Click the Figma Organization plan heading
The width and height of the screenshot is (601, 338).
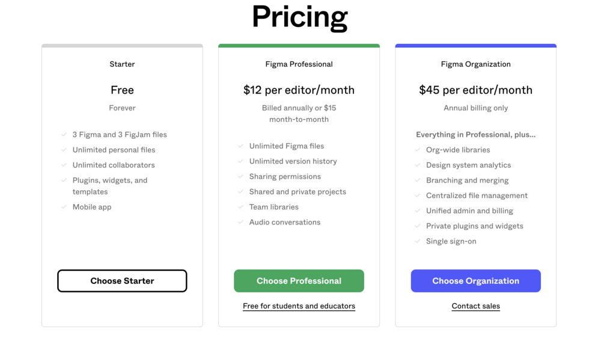click(x=475, y=64)
